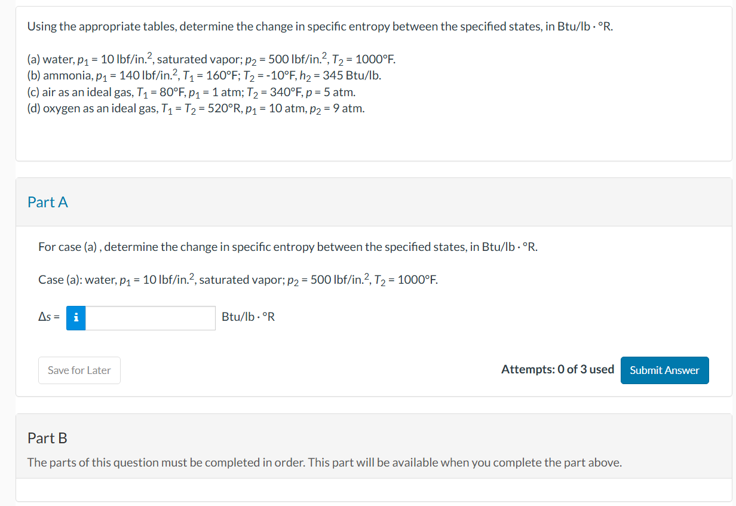Click the case (b) ammonia line
This screenshot has width=736, height=506.
pyautogui.click(x=203, y=75)
